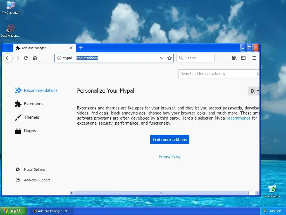Select the Recycle Bin desktop icon
286x215 pixels.
point(272,188)
